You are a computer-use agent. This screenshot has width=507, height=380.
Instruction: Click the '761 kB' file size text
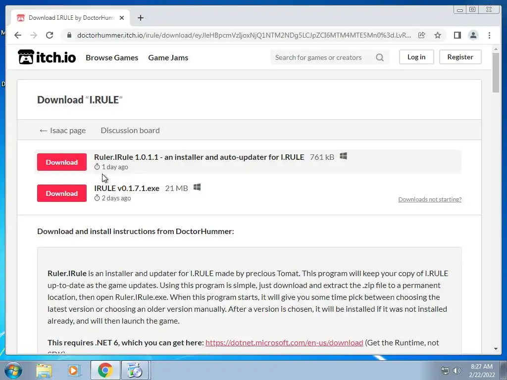[x=322, y=157]
